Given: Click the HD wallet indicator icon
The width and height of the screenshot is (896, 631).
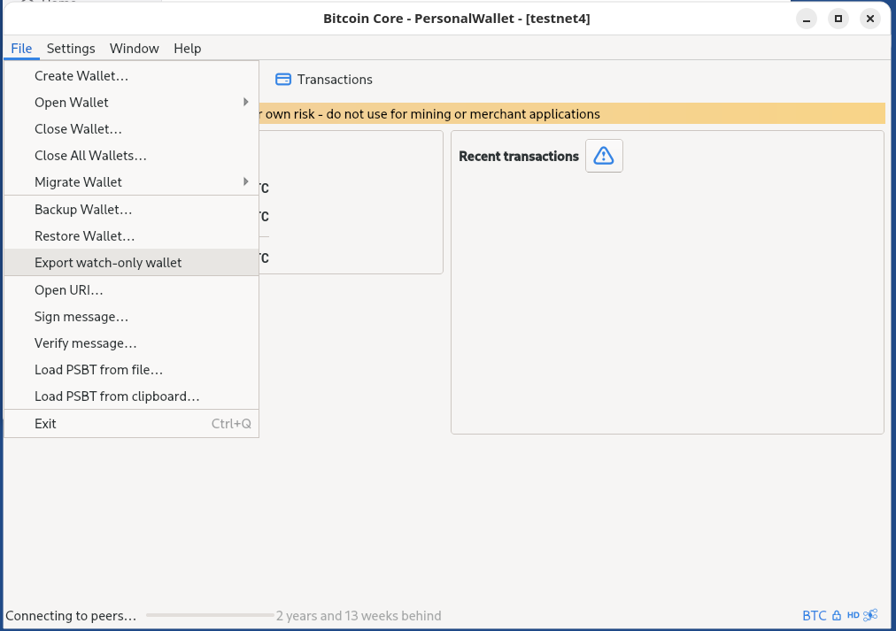Looking at the screenshot, I should [854, 616].
